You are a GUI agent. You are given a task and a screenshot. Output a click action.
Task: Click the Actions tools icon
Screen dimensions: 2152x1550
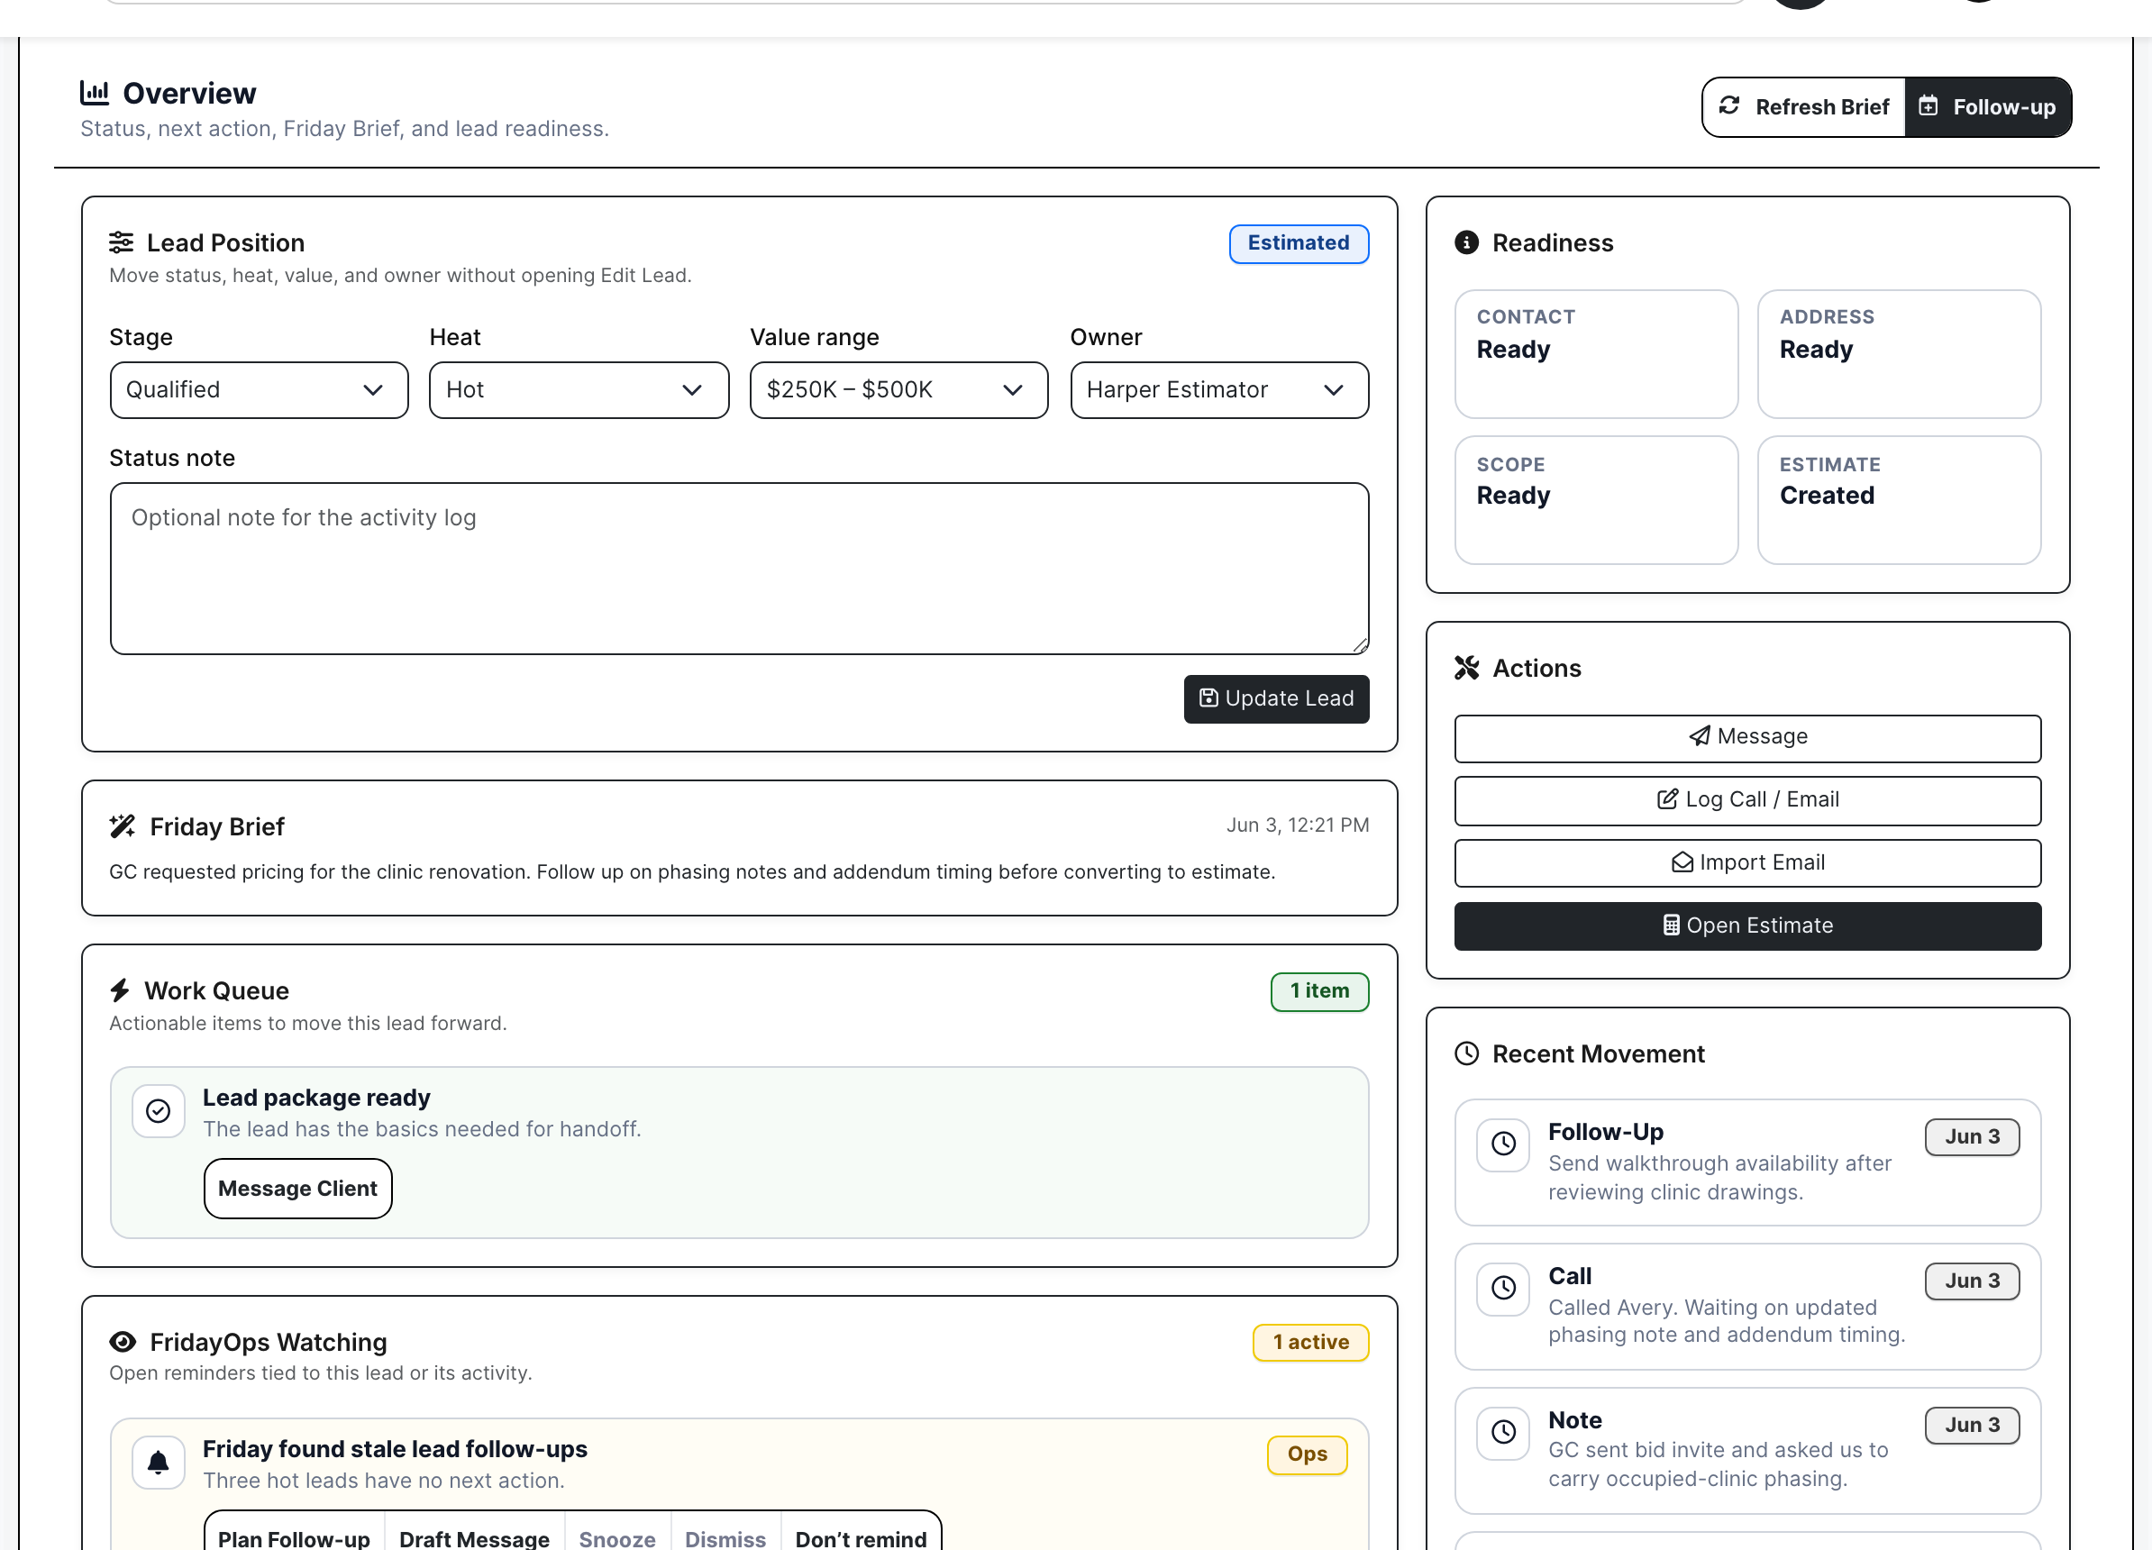(1467, 668)
